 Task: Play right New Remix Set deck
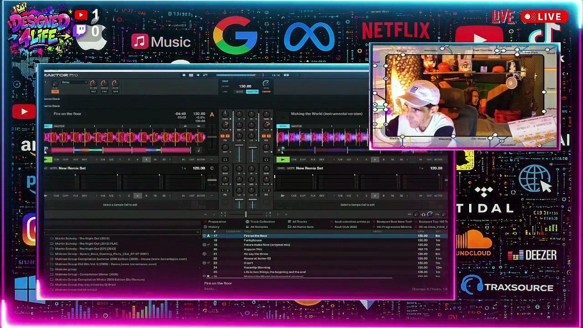click(282, 195)
